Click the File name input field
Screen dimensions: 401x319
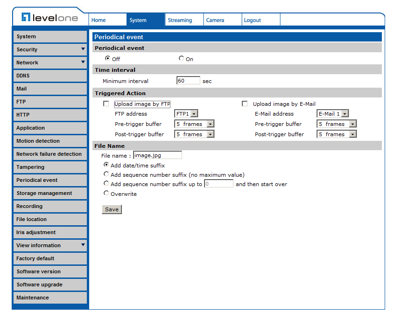tap(157, 155)
